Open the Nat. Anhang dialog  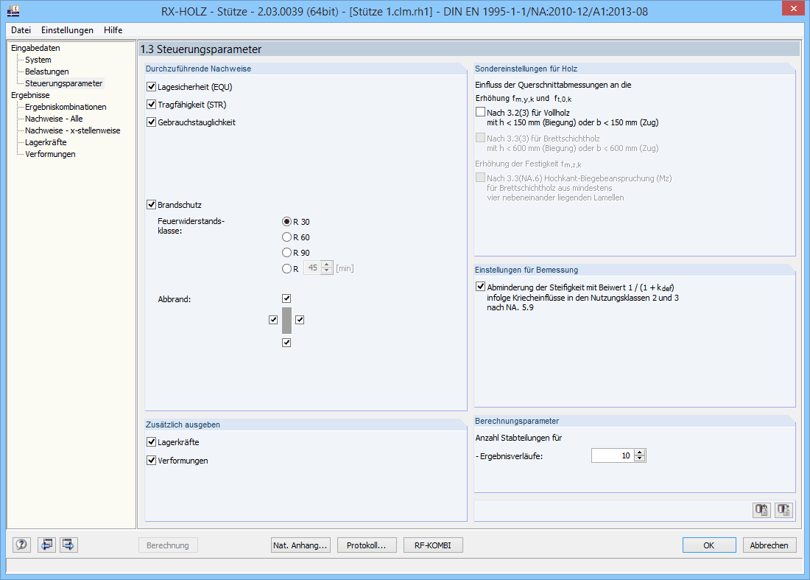[300, 545]
